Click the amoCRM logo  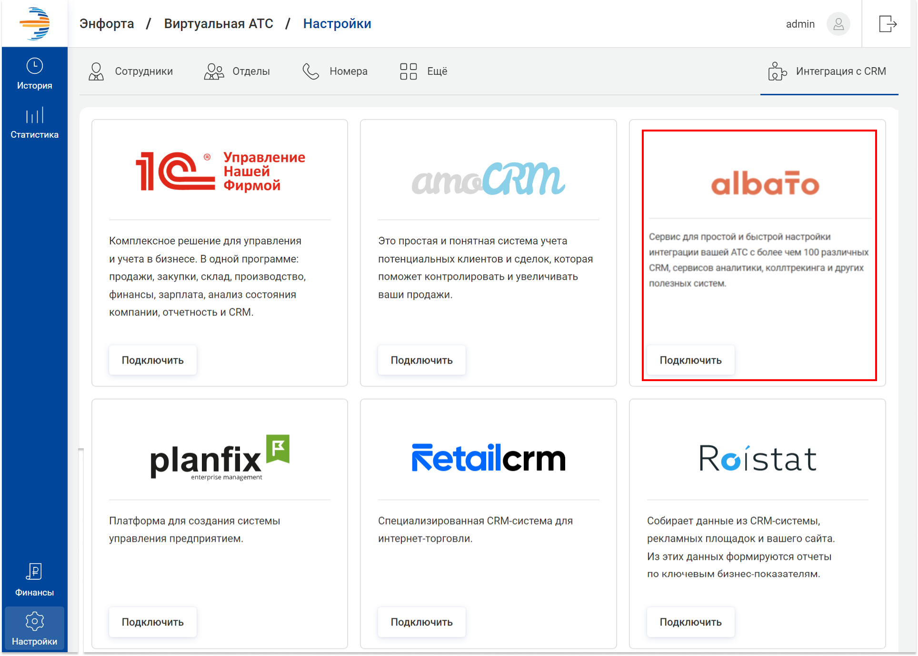[x=489, y=179]
